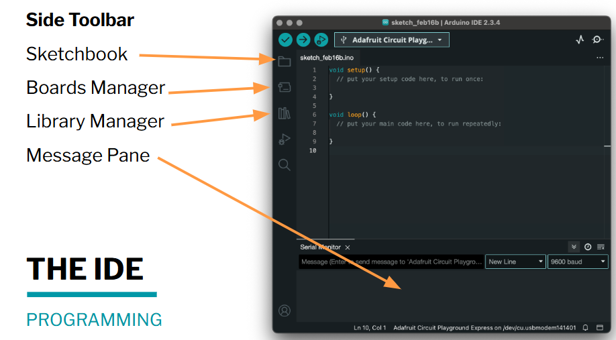
Task: Select the sketch_feb16b.ino editor tab
Action: click(x=327, y=58)
